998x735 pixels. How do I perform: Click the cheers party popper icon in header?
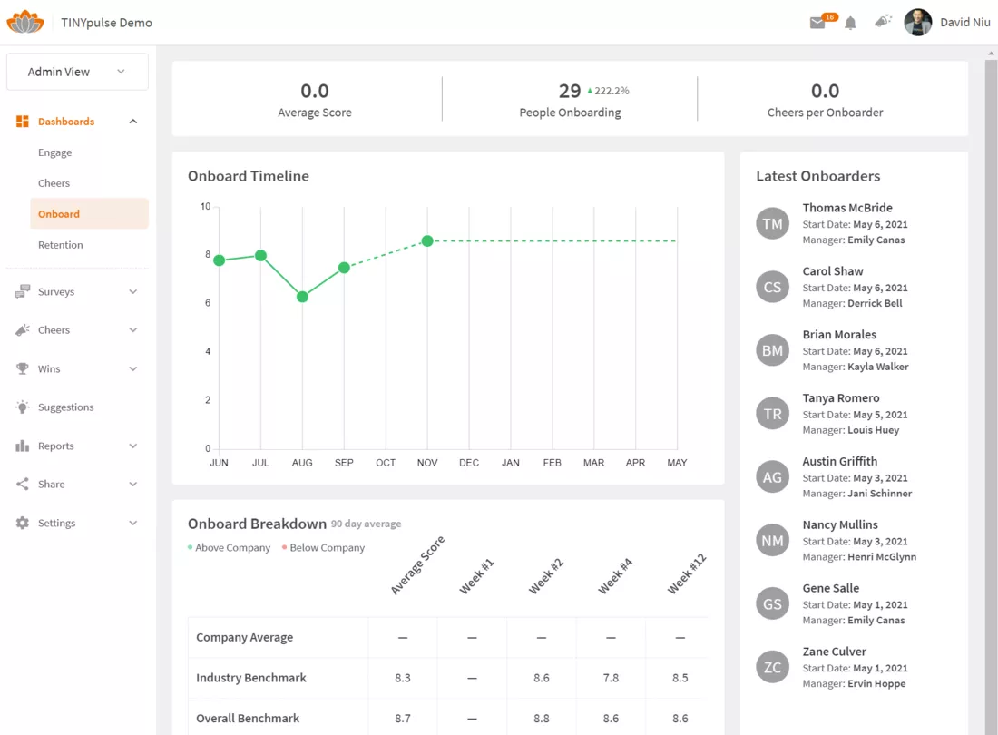[883, 21]
